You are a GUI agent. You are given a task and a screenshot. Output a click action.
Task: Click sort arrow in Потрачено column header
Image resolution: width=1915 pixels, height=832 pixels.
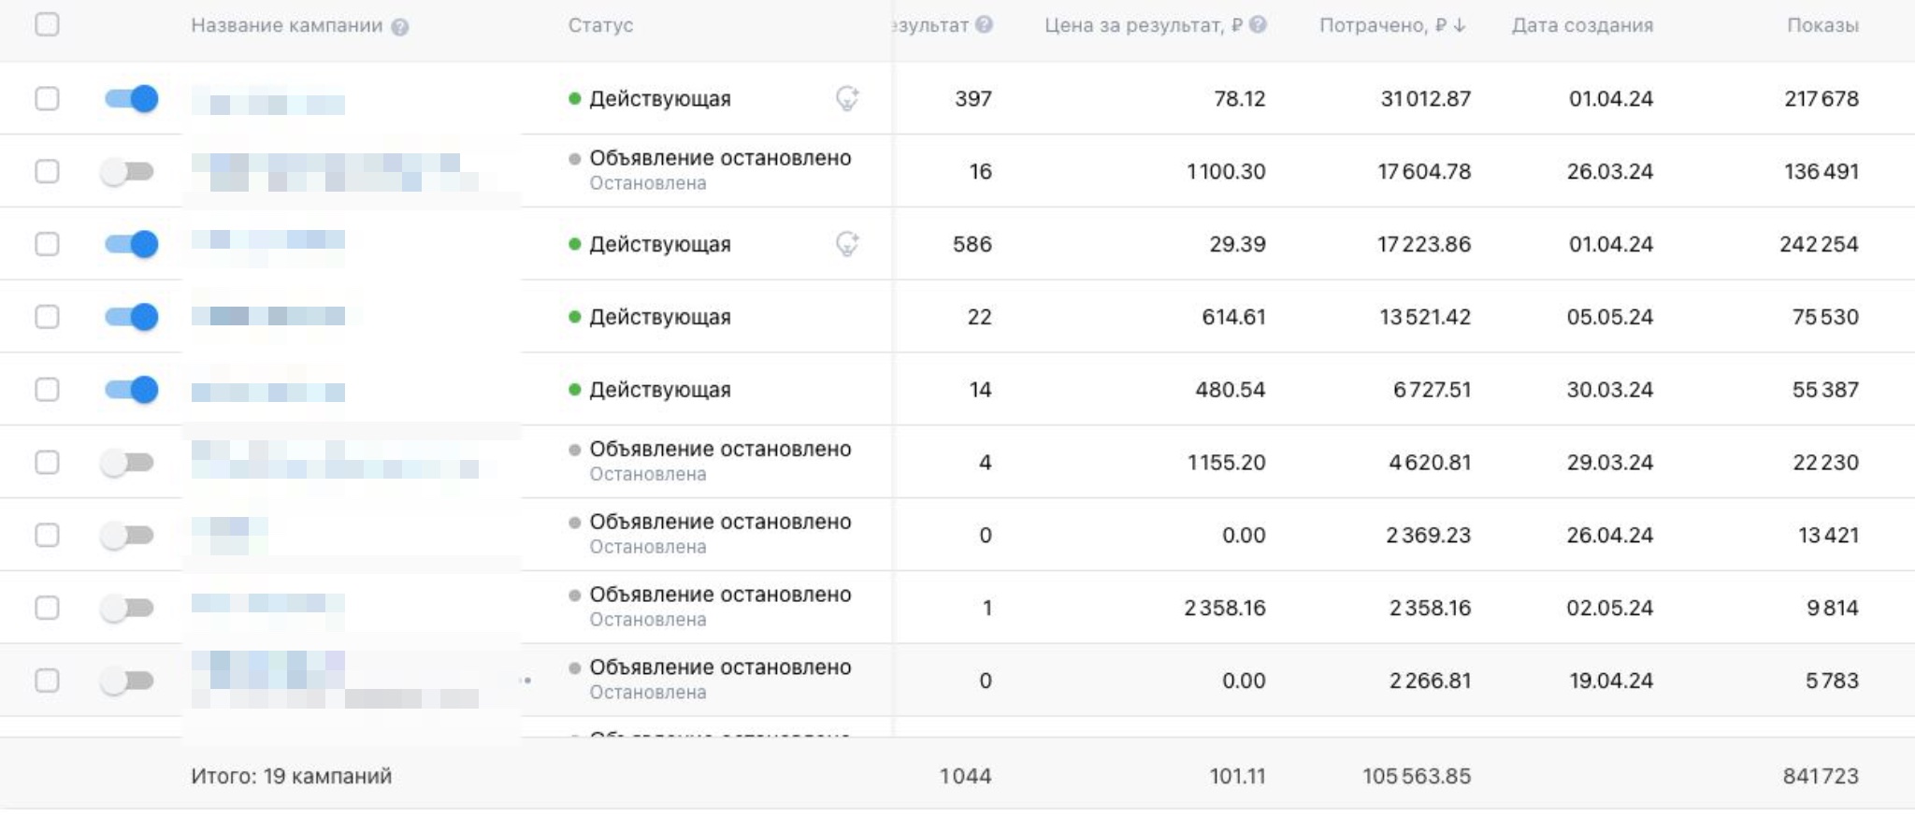click(1460, 26)
